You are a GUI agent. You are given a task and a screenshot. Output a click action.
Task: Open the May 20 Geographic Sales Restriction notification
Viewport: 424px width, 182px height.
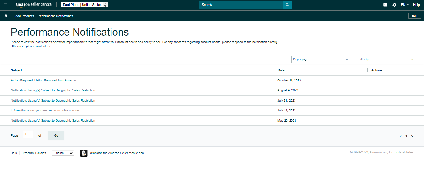[53, 121]
